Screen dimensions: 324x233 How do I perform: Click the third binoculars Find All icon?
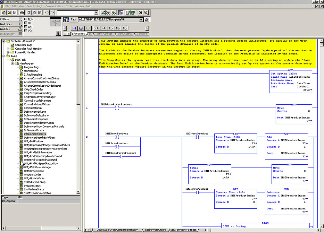coord(114,13)
